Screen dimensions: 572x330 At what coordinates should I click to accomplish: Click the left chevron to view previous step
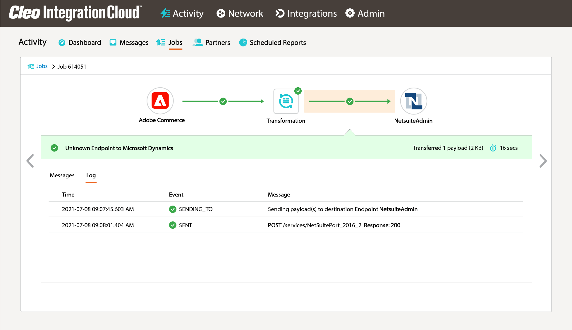point(30,161)
